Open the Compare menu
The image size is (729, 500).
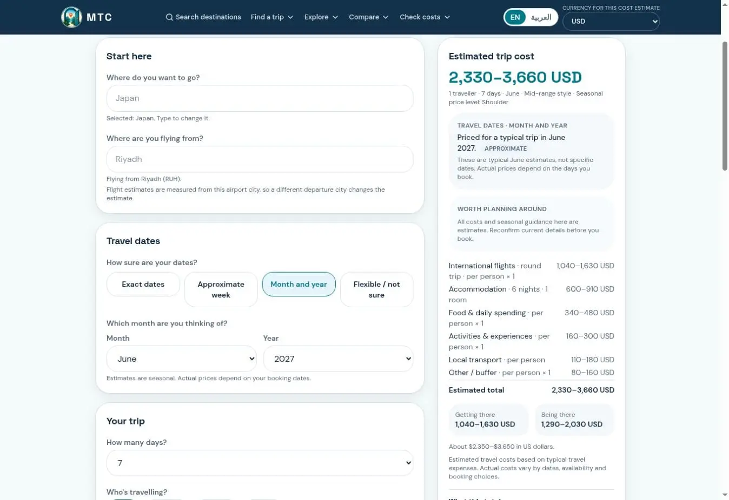(x=369, y=17)
